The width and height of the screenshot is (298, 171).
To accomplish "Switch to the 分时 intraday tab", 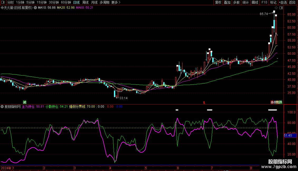I will click(x=11, y=2).
